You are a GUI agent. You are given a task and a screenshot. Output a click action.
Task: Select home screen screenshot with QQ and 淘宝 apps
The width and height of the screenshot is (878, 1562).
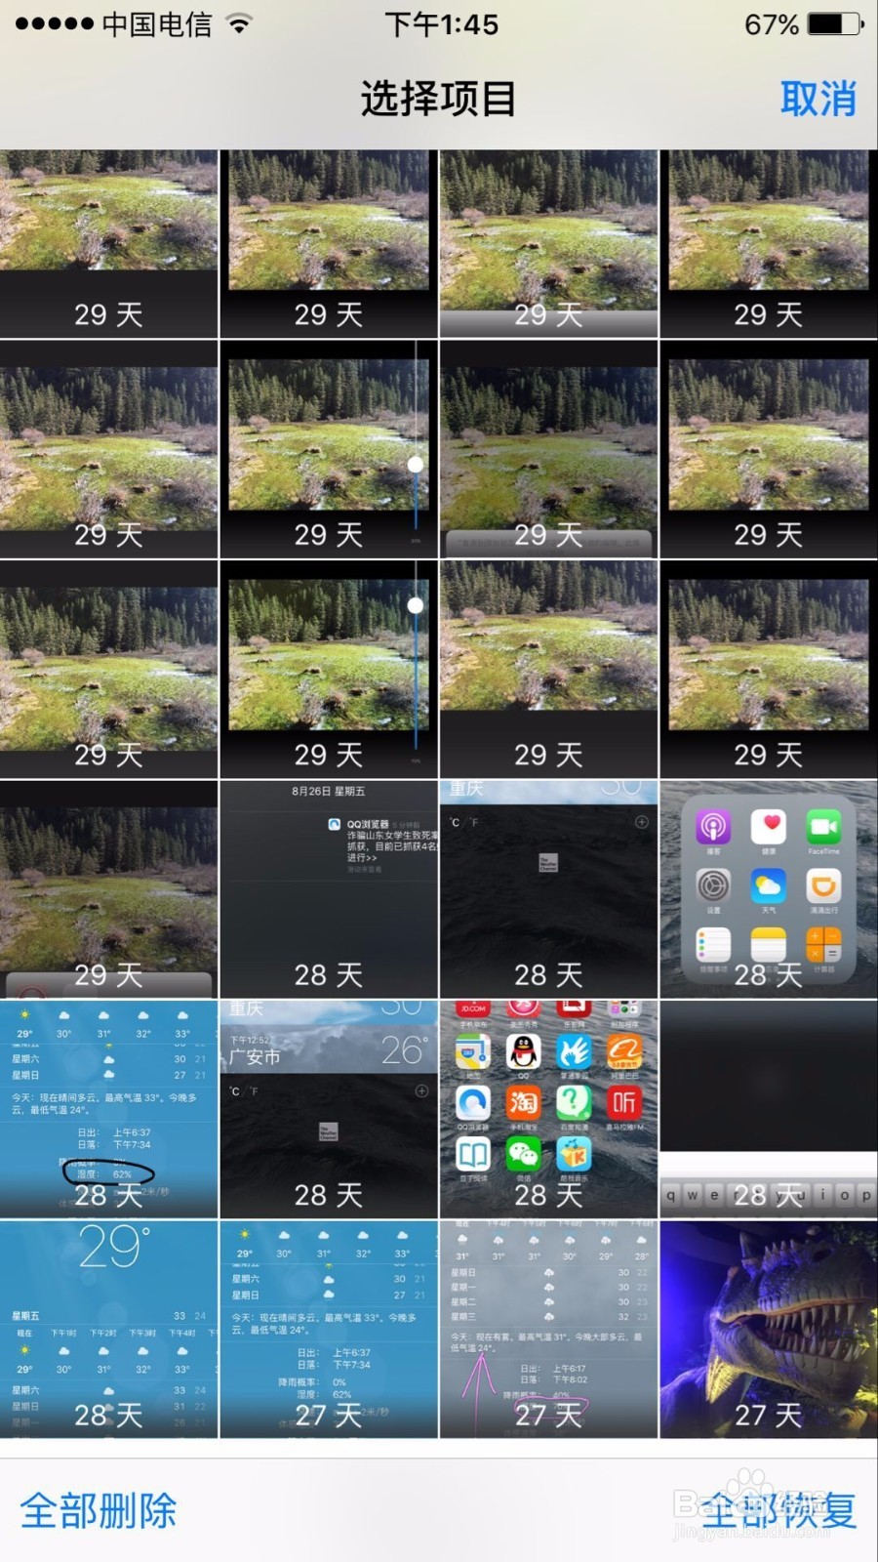548,1108
